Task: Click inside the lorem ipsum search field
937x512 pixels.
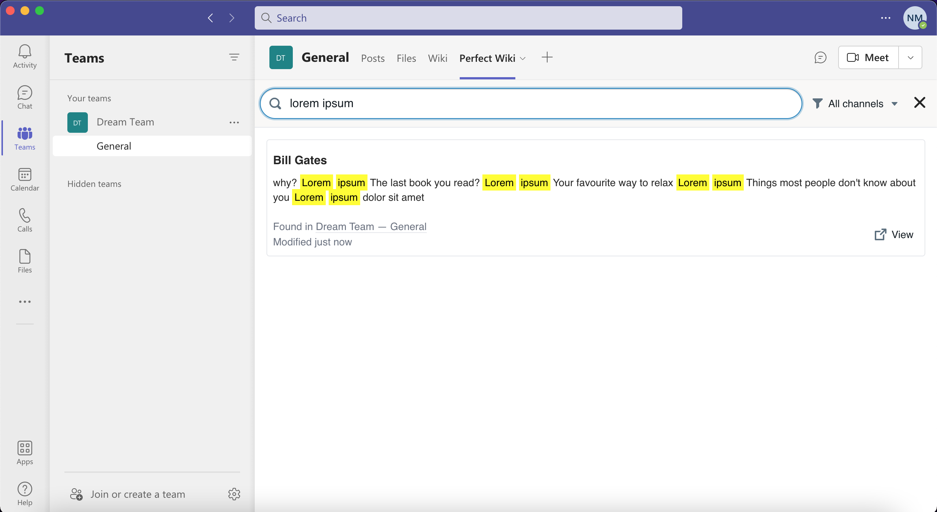Action: 512,103
